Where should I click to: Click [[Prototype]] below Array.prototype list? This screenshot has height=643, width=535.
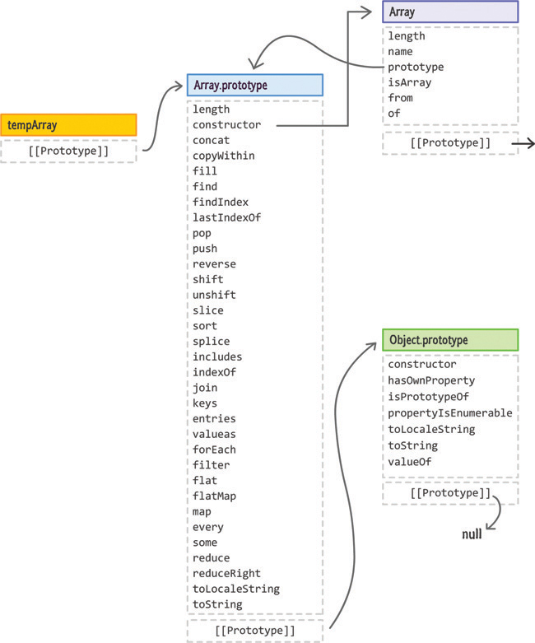click(255, 631)
